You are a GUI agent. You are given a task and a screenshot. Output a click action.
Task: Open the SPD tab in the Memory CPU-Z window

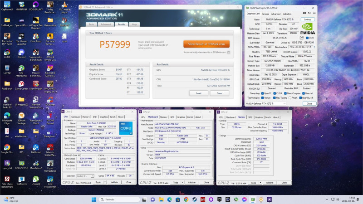pos(250,117)
